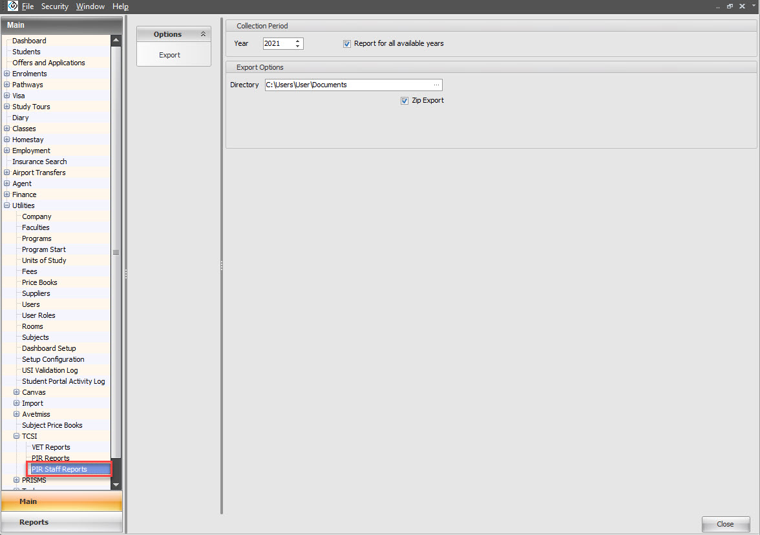This screenshot has width=760, height=535.
Task: Click the sidebar scroll down arrow
Action: 116,484
